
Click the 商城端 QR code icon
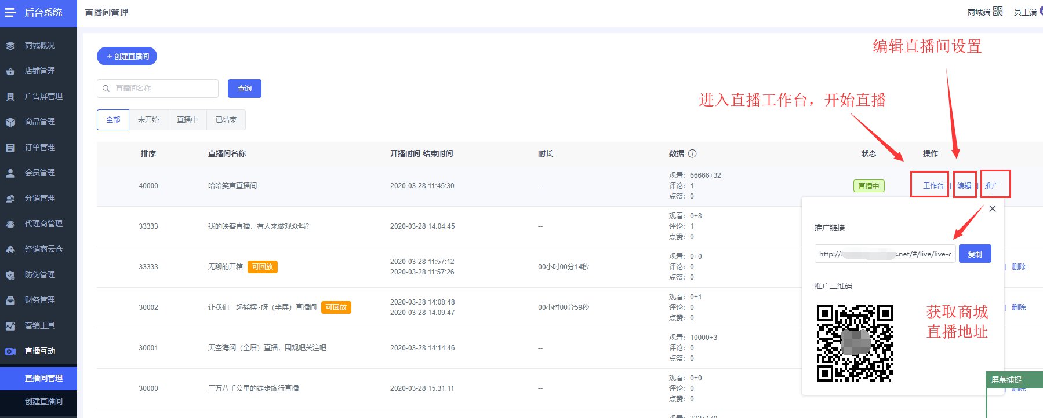998,11
